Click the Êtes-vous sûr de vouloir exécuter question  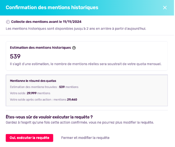click(49, 117)
